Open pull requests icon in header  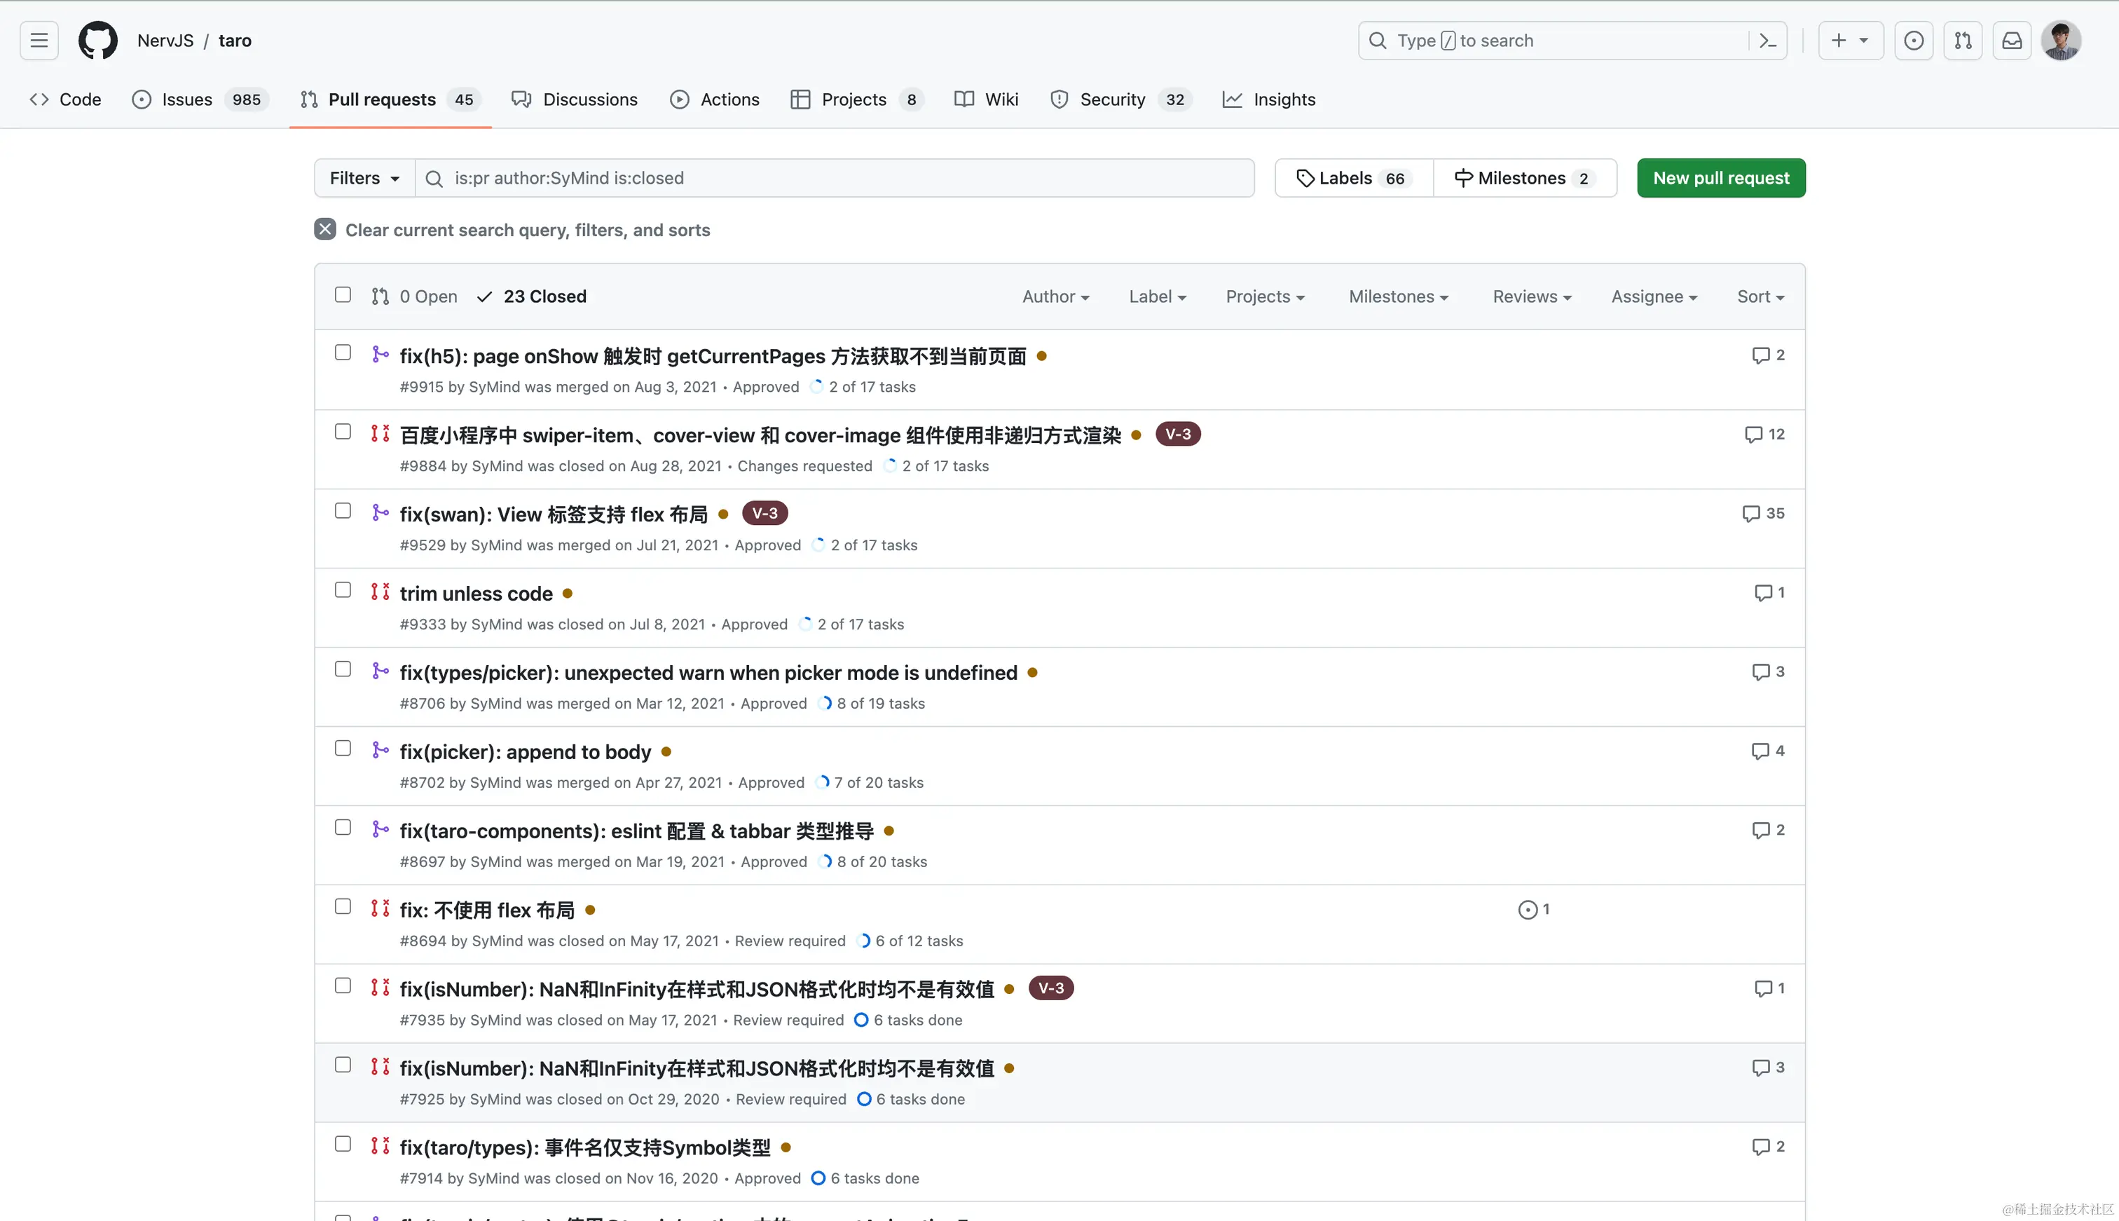(1963, 40)
